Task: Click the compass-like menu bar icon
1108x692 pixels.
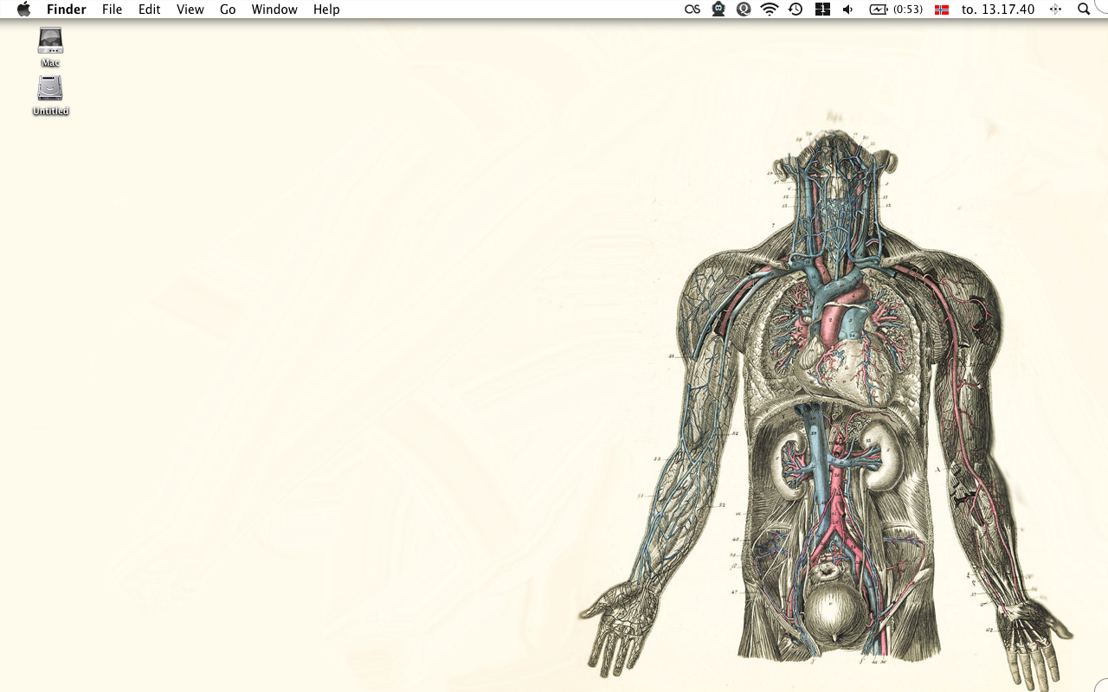Action: (x=1055, y=10)
